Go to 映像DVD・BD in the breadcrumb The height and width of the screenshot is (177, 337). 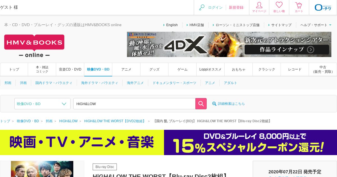28,121
